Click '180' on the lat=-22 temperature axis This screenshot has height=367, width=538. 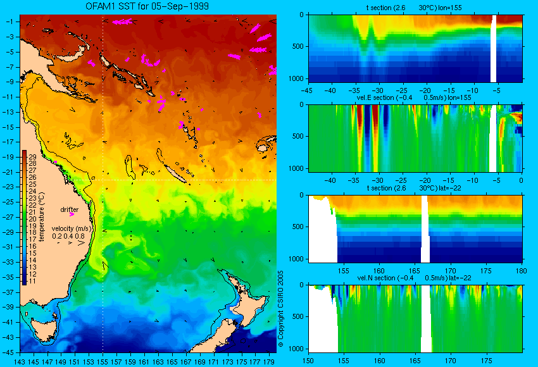click(521, 271)
